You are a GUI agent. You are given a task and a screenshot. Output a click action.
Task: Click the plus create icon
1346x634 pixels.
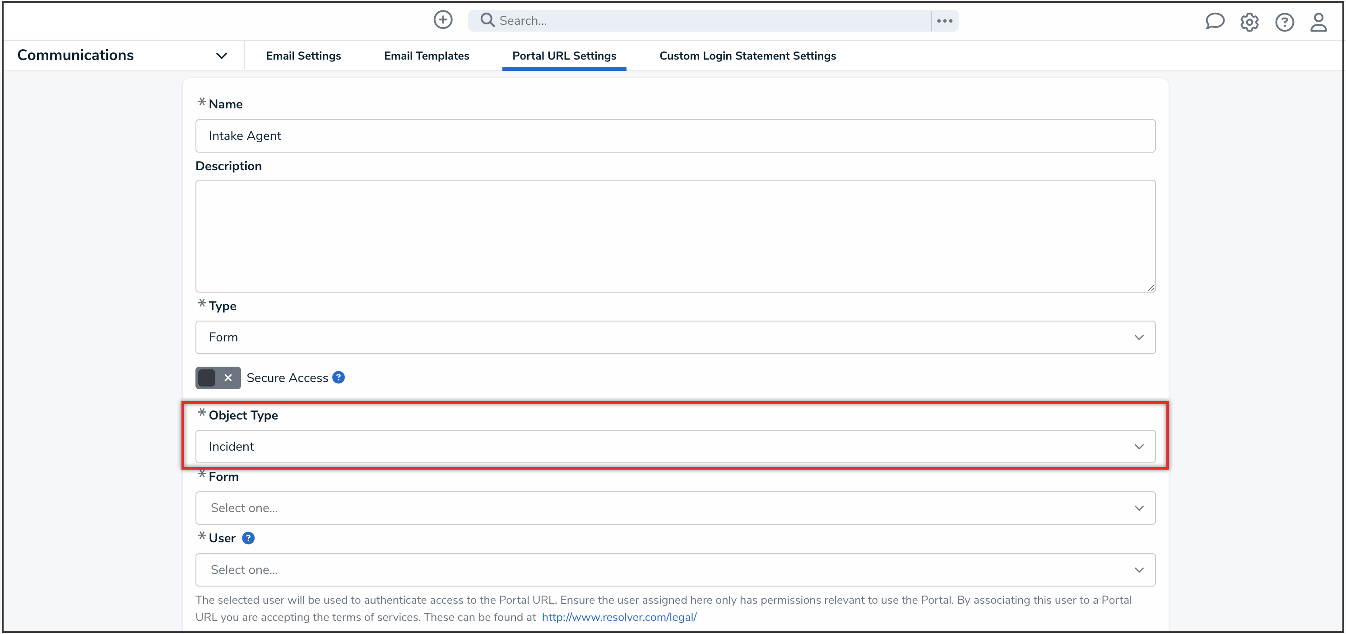[x=442, y=20]
